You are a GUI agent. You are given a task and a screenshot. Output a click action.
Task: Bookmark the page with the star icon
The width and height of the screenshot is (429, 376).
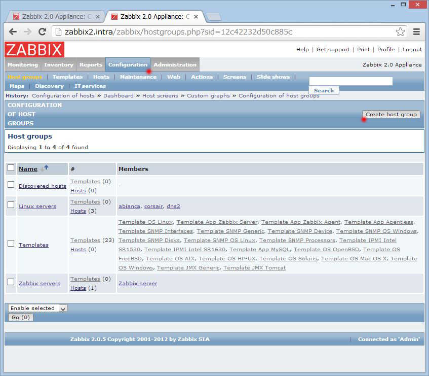(x=400, y=32)
